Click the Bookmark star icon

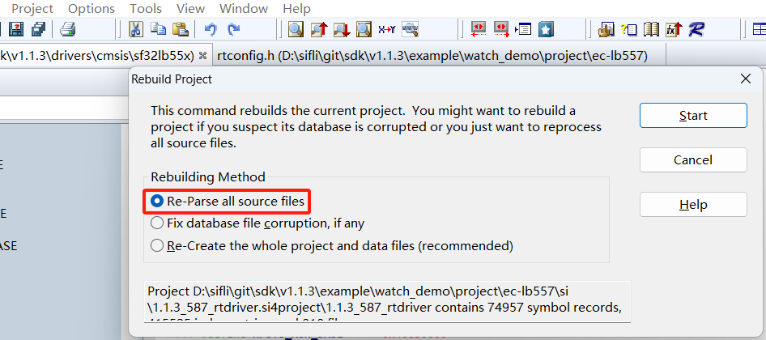[547, 29]
